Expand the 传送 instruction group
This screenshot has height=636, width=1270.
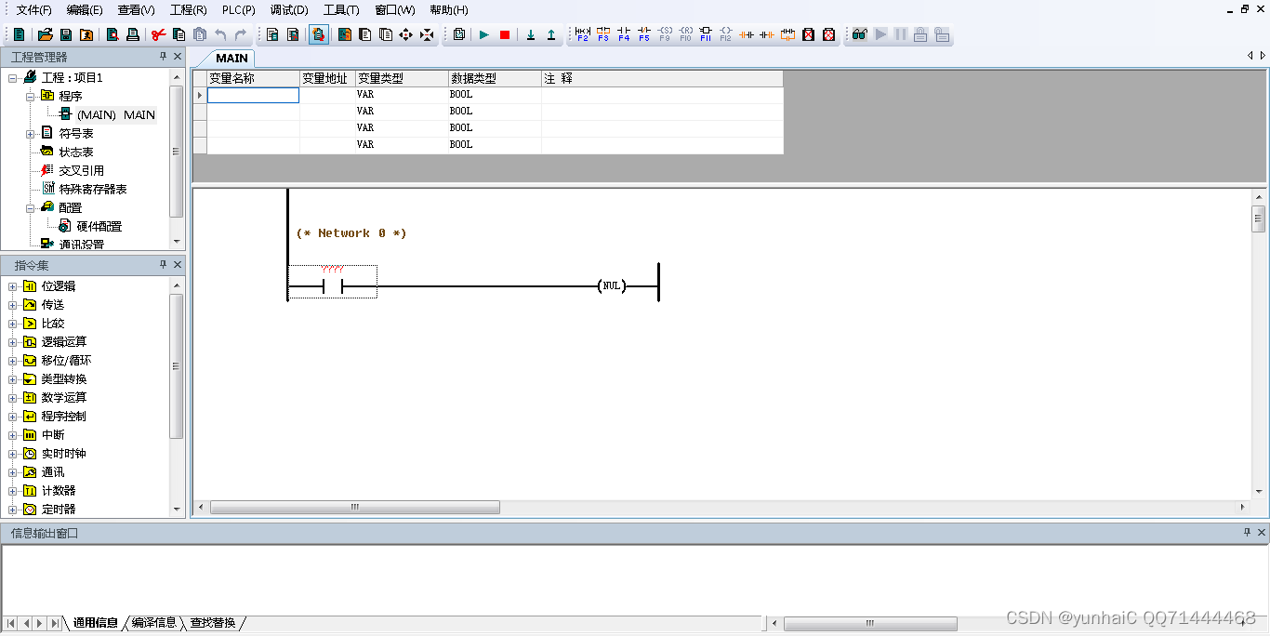[13, 305]
